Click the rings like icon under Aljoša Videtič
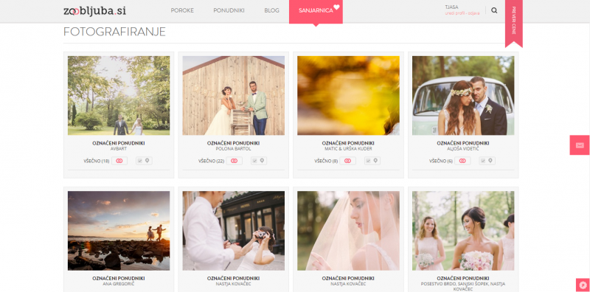Viewport: 590px width, 292px height. point(462,161)
